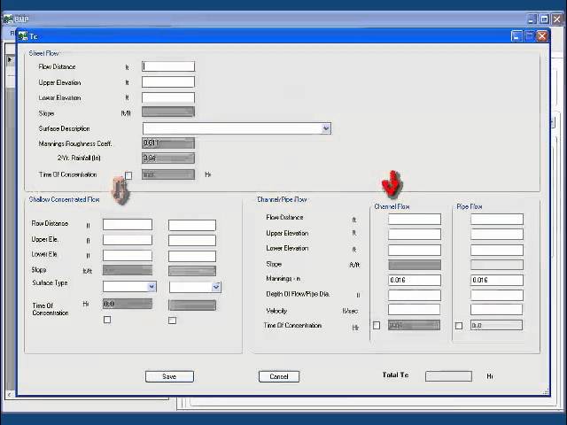Click Pipe Flow Lower Elevation field
Viewport: 567px width, 425px height.
click(497, 250)
